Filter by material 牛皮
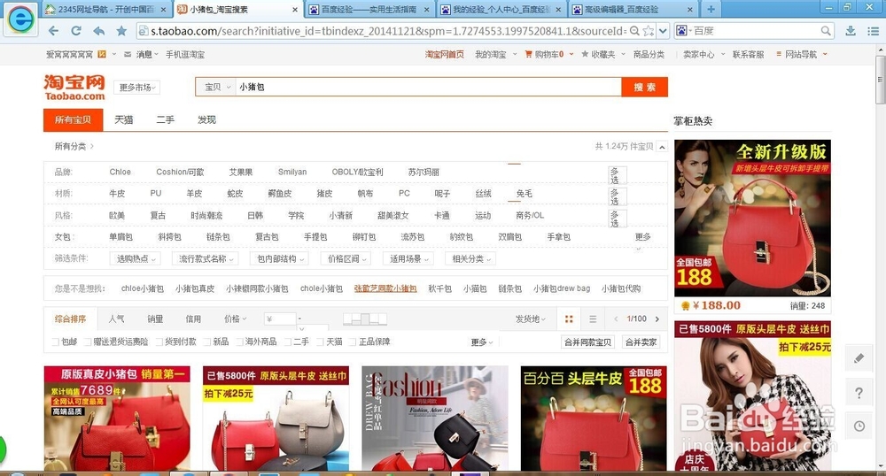Image resolution: width=886 pixels, height=476 pixels. 117,194
